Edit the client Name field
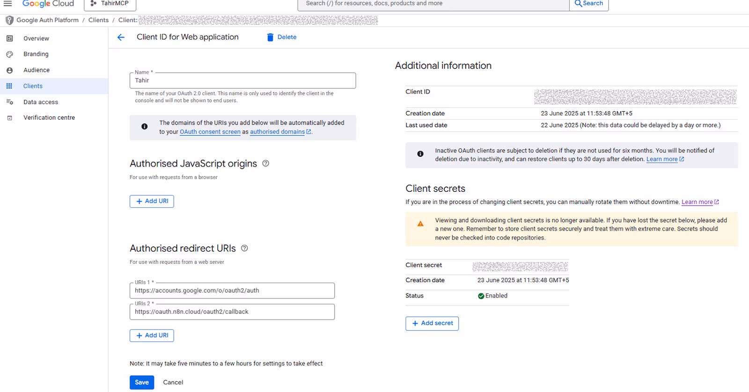 242,80
